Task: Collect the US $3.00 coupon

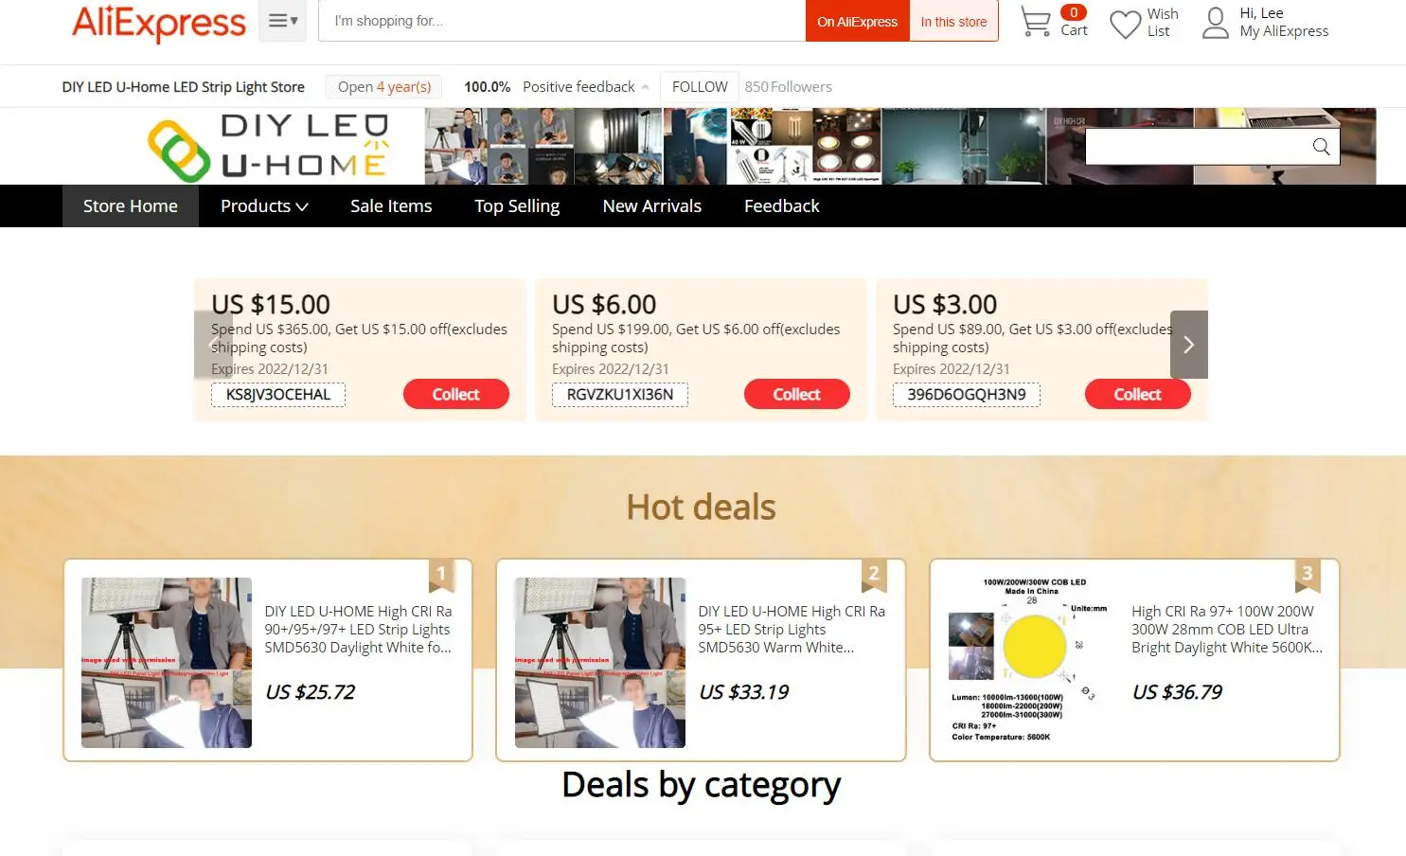Action: click(1138, 394)
